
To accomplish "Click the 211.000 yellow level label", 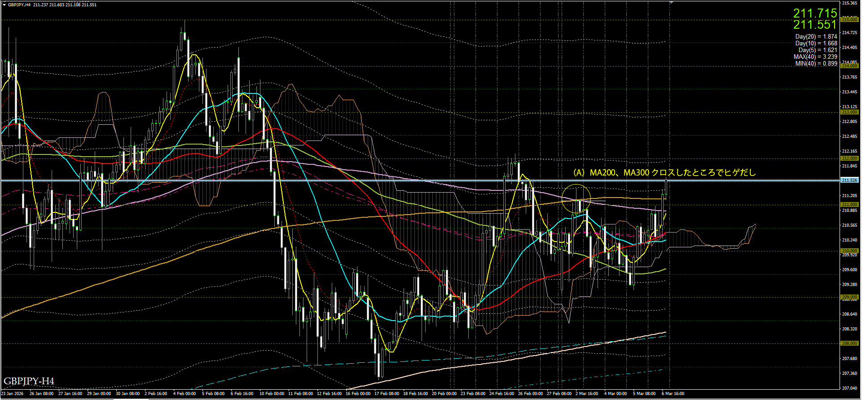I will tap(849, 205).
